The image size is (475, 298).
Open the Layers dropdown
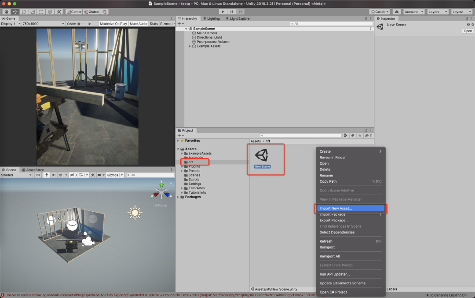tap(438, 12)
